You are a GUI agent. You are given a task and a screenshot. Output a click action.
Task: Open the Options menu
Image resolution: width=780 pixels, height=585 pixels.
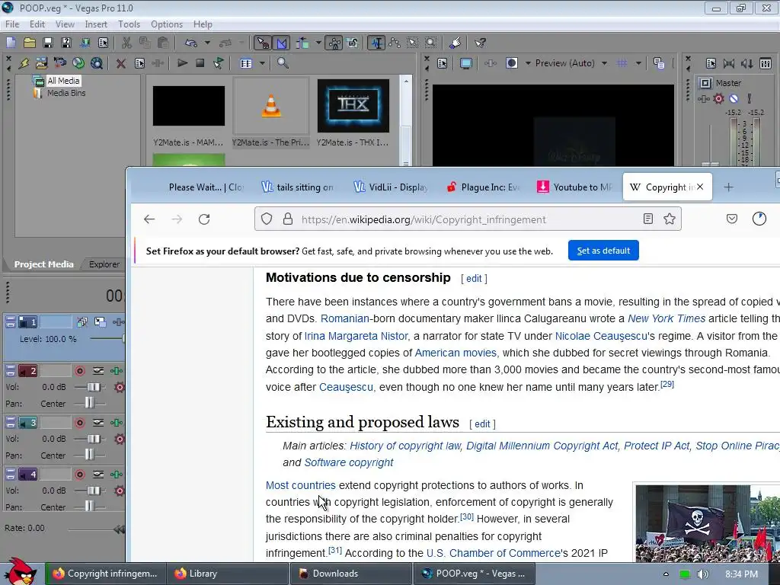pyautogui.click(x=167, y=24)
